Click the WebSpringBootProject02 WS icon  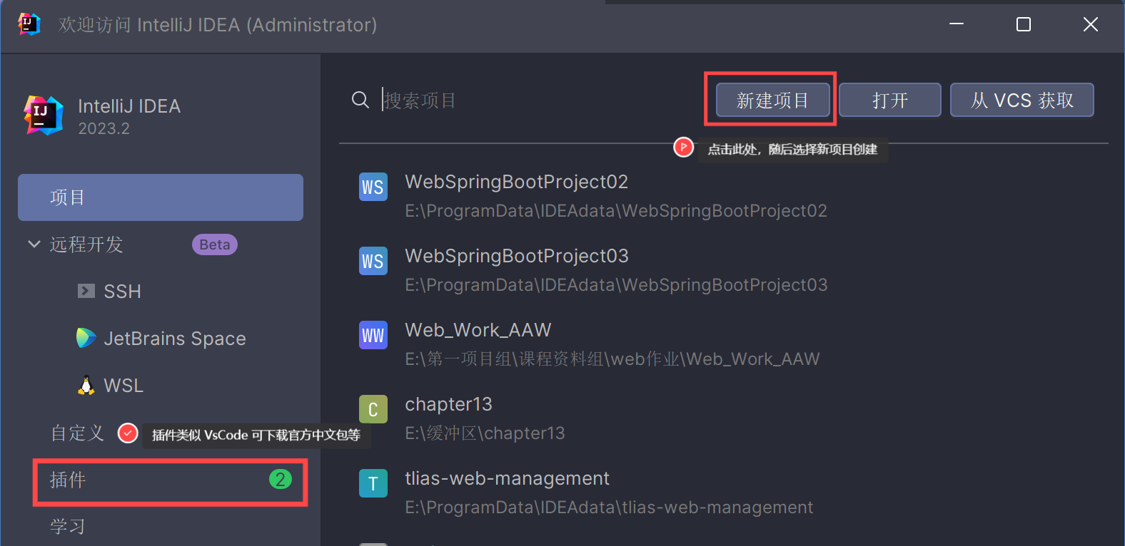[373, 187]
